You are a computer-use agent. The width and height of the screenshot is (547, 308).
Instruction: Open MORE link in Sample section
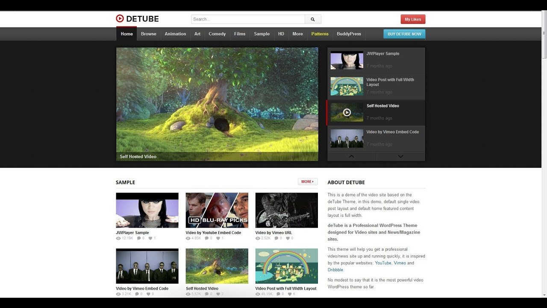pos(308,182)
